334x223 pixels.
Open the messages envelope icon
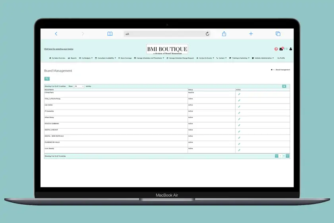(281, 49)
